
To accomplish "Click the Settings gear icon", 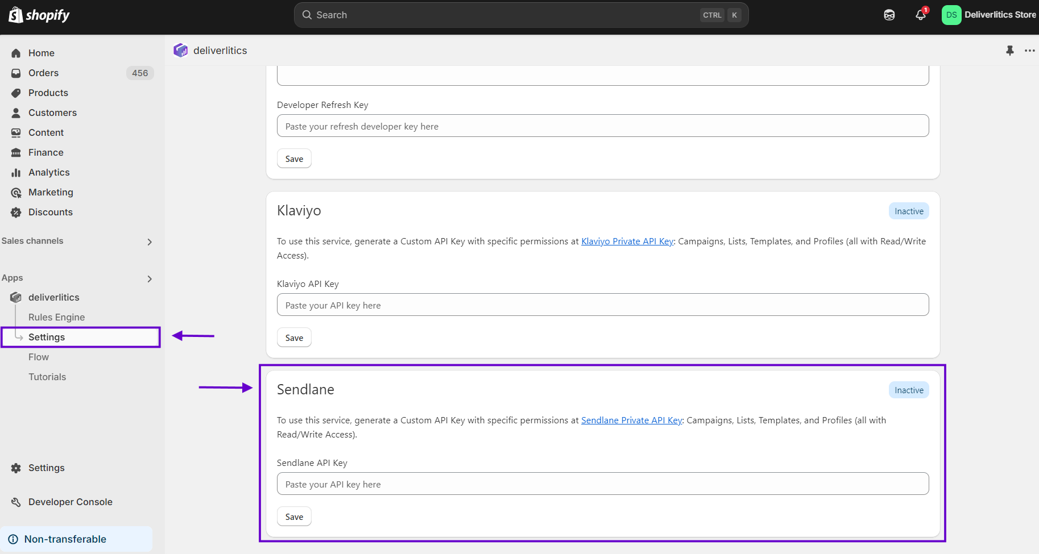I will pyautogui.click(x=16, y=468).
